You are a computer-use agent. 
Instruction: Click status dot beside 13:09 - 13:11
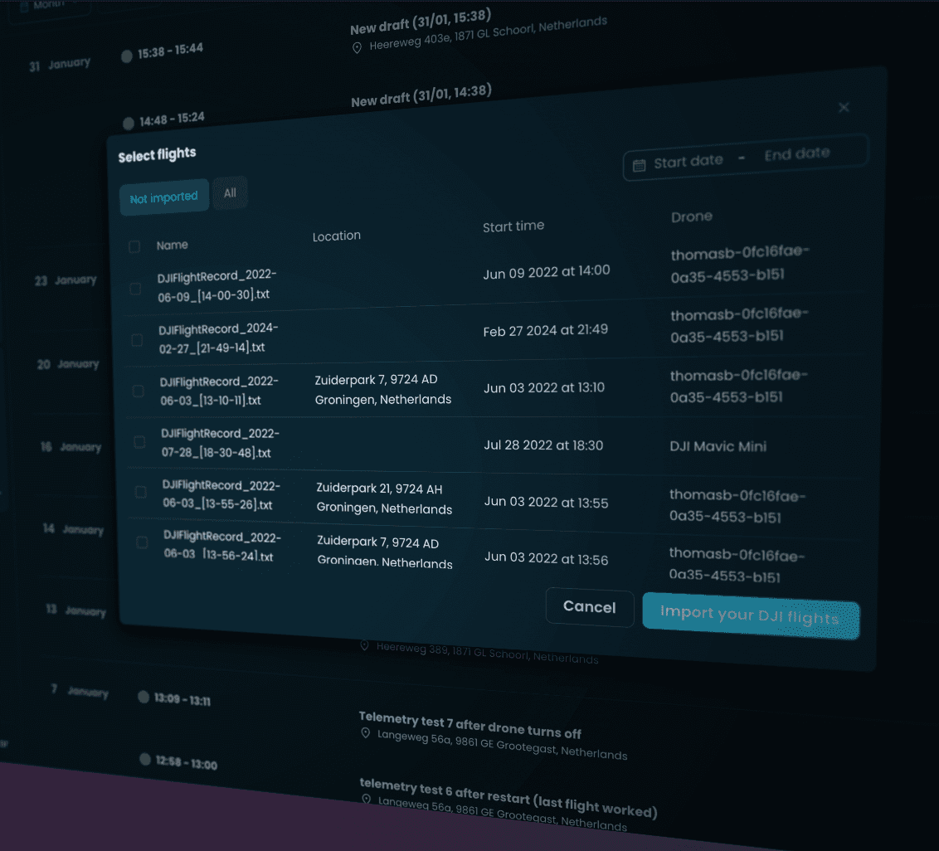tap(144, 697)
